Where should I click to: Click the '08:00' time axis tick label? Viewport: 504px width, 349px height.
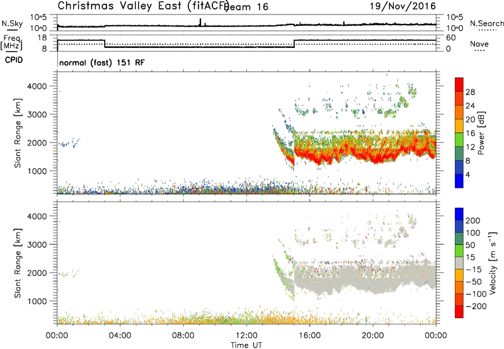(x=183, y=336)
